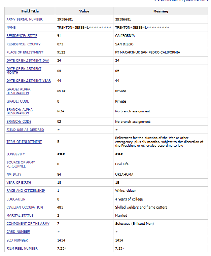Click the MARITAL STATUS link
The image size is (211, 256).
tap(19, 216)
